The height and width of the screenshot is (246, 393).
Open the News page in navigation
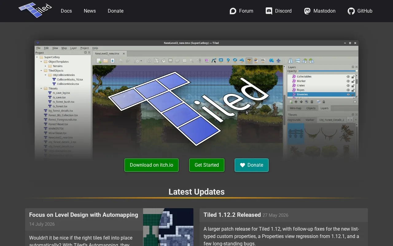point(90,11)
